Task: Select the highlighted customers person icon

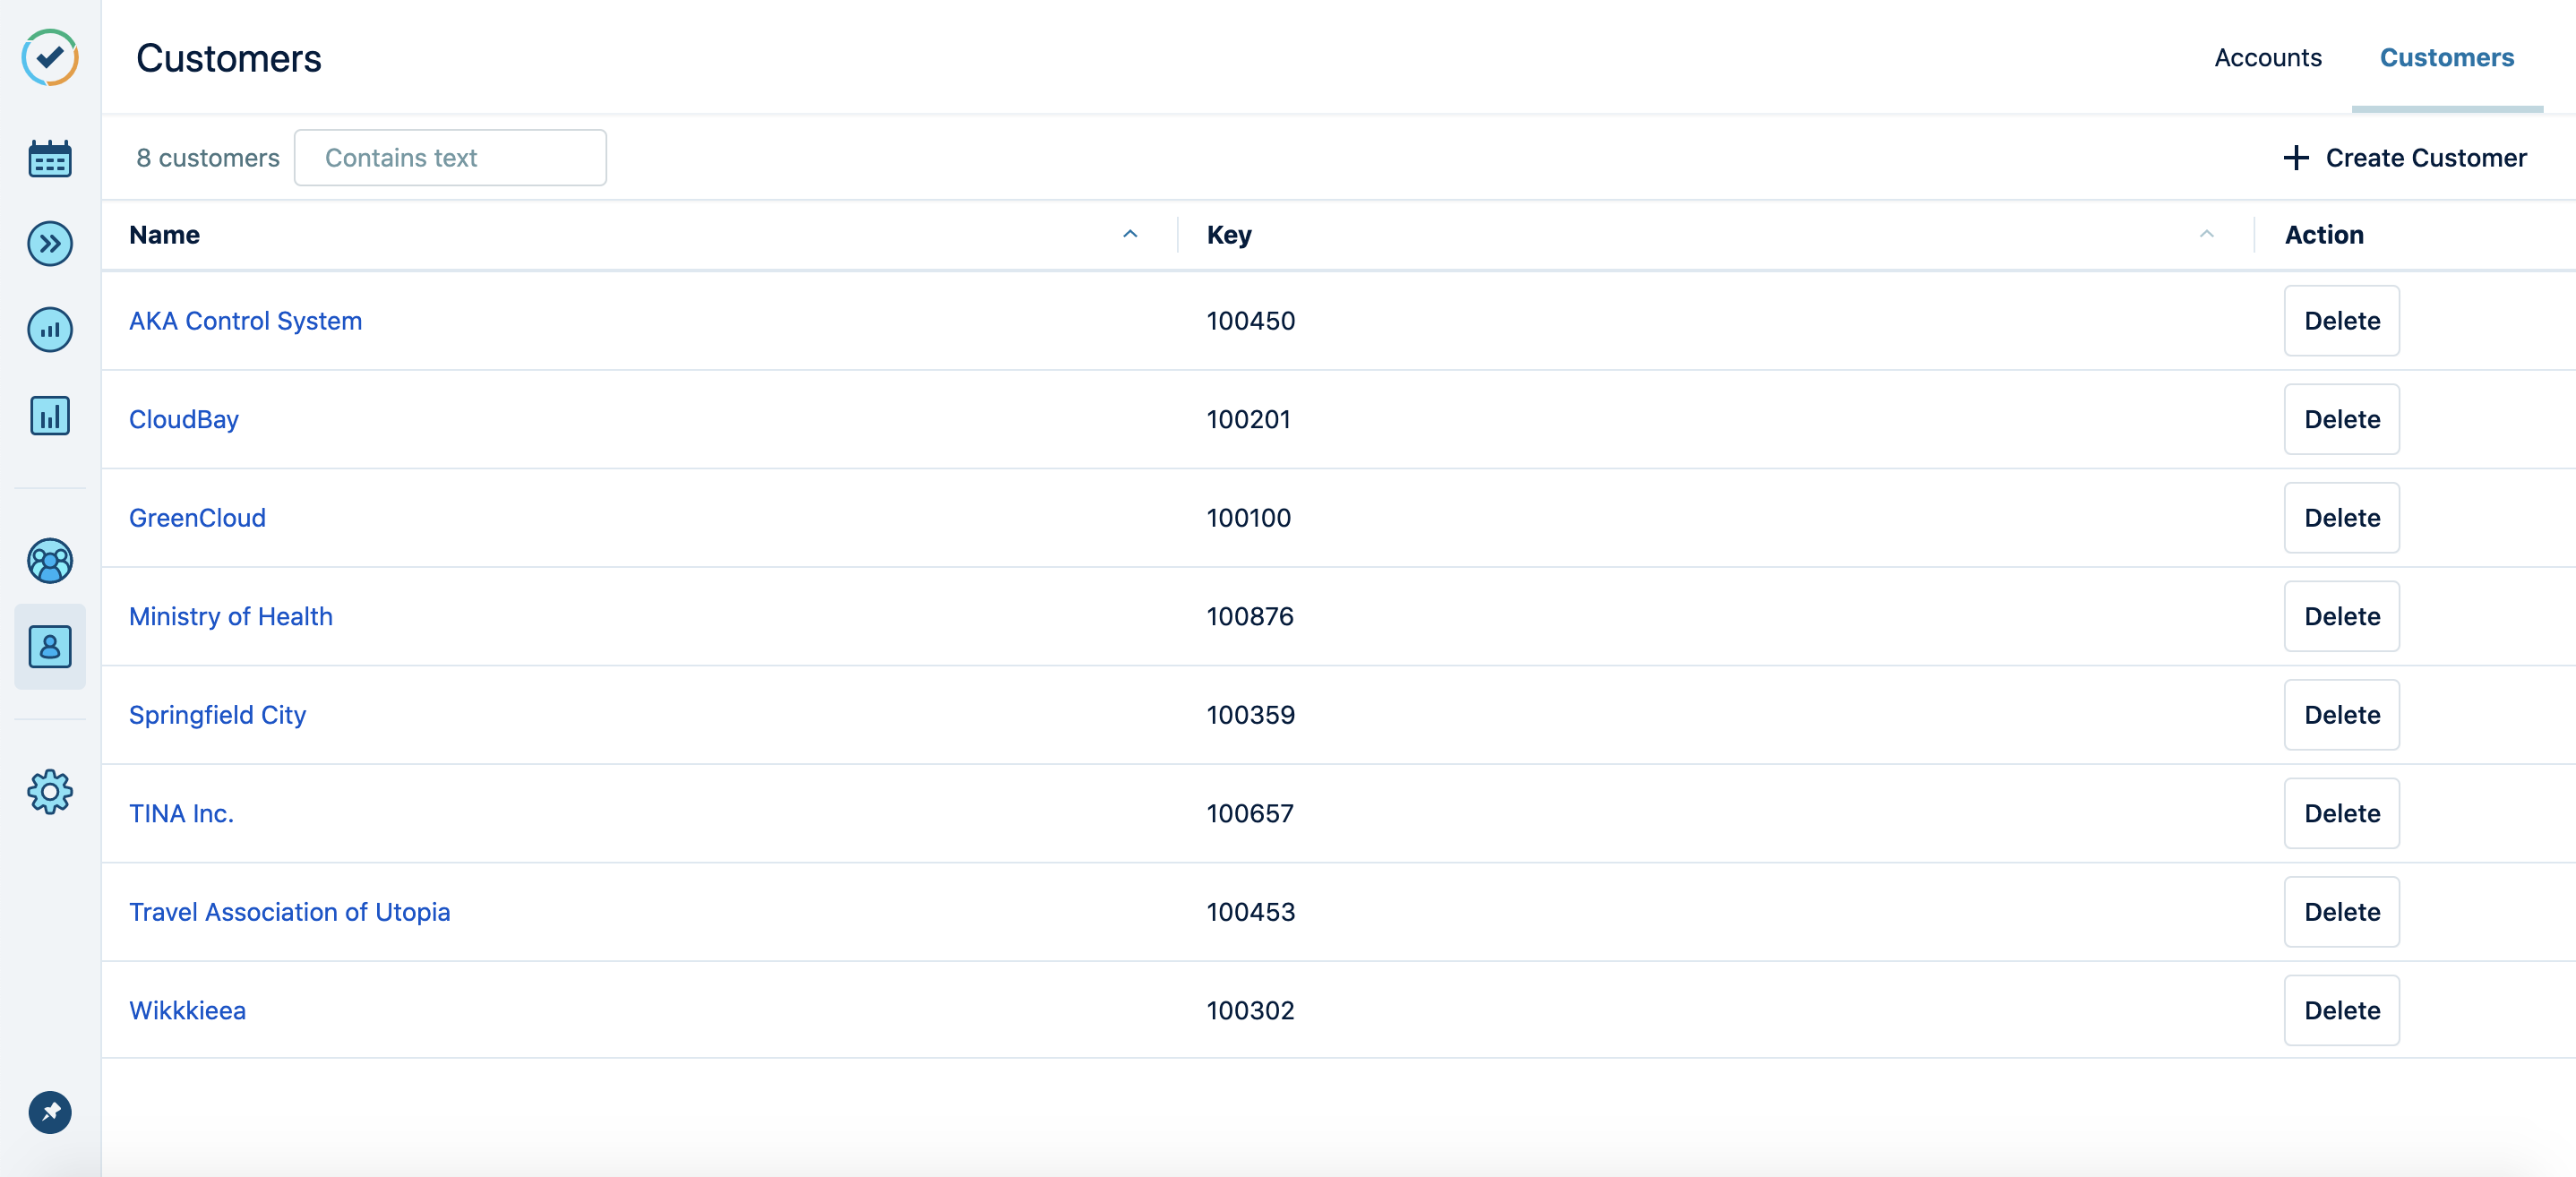Action: click(50, 647)
